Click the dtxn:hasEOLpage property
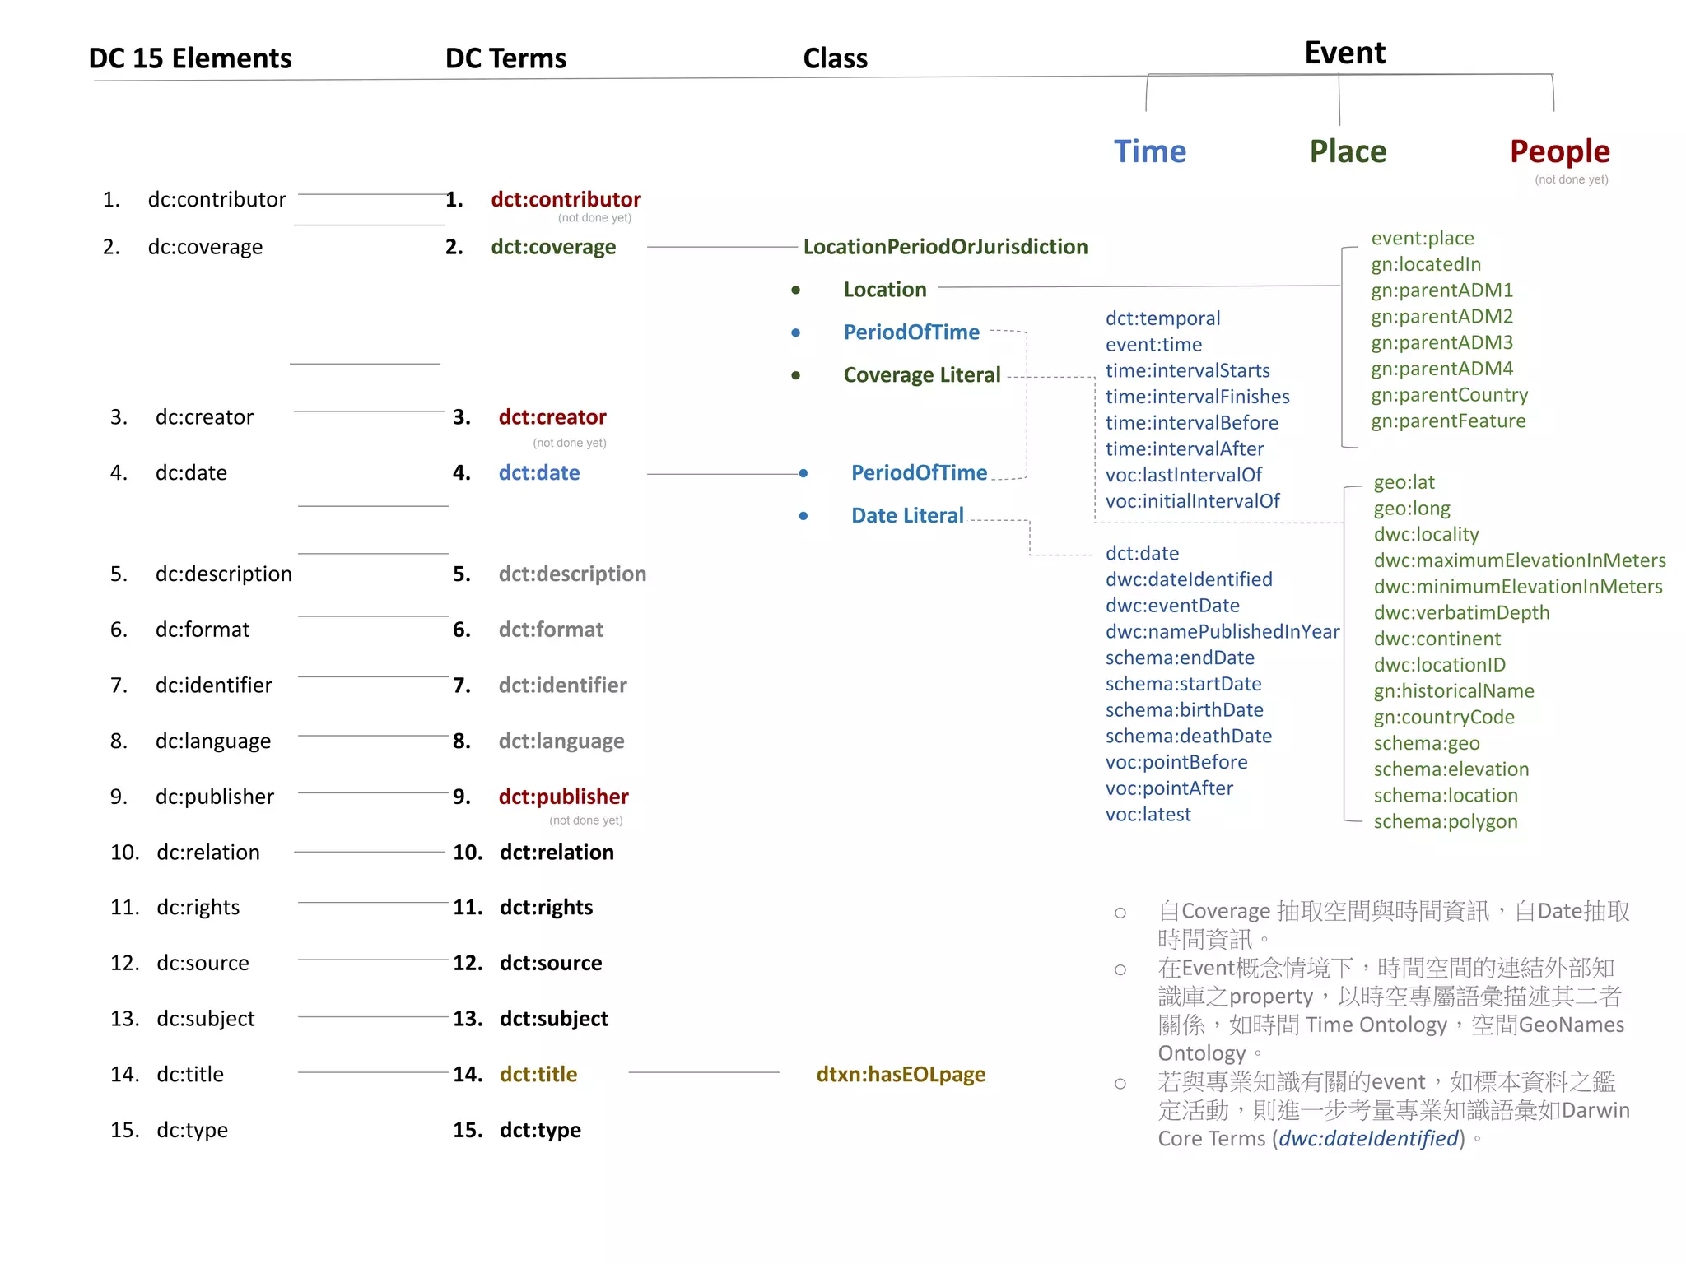 [900, 1074]
